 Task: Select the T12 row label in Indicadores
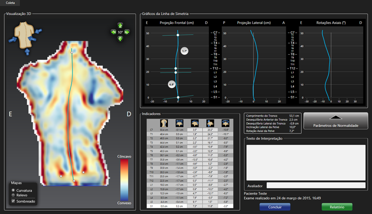[152, 181]
